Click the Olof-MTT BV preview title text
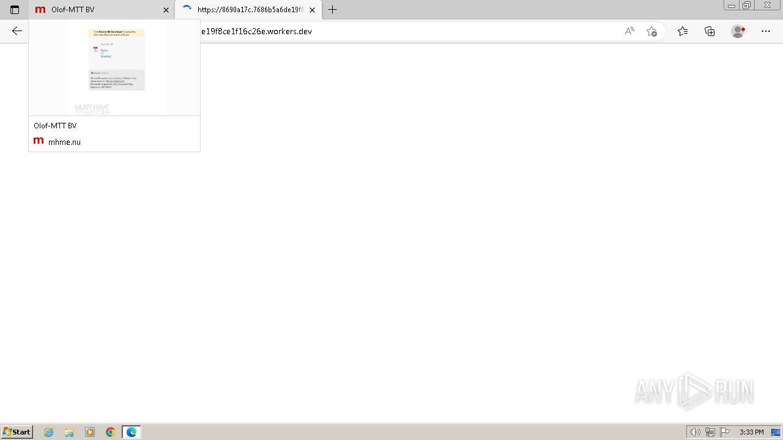This screenshot has width=783, height=440. (x=55, y=126)
